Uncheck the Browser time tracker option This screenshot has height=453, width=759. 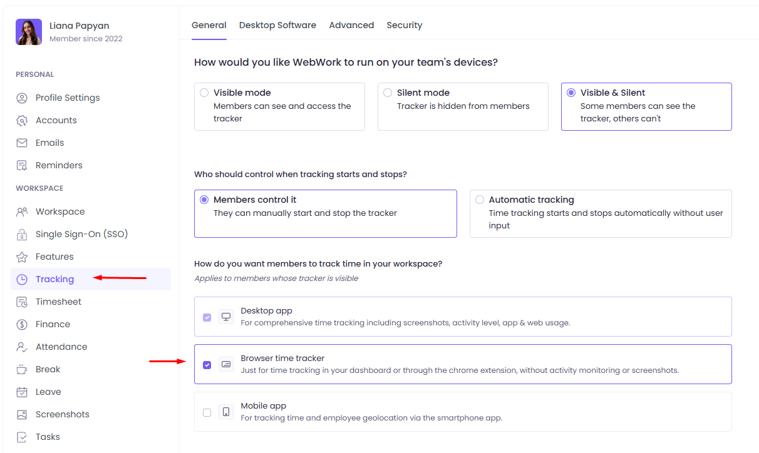point(207,365)
